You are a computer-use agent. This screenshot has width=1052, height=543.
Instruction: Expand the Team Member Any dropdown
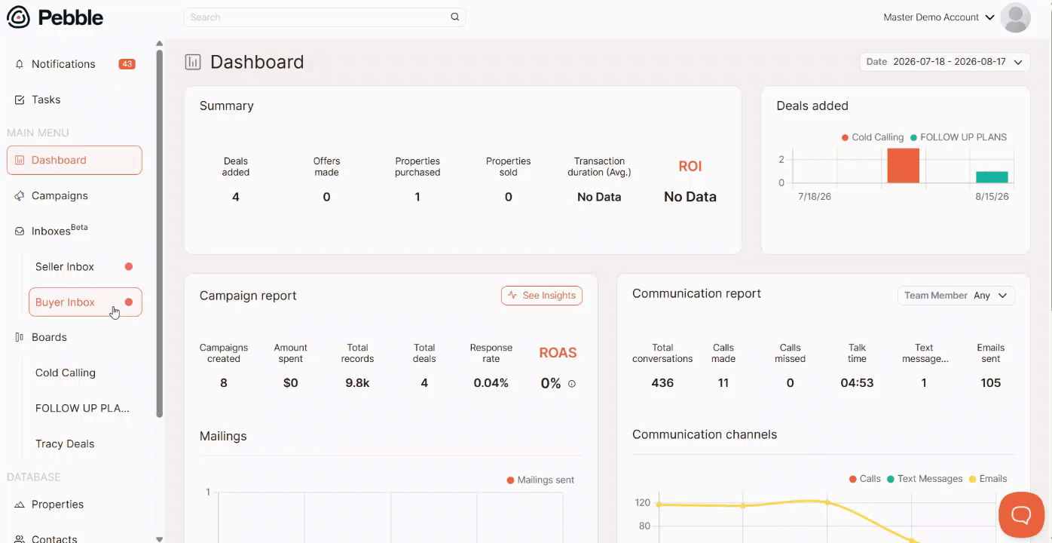(956, 296)
